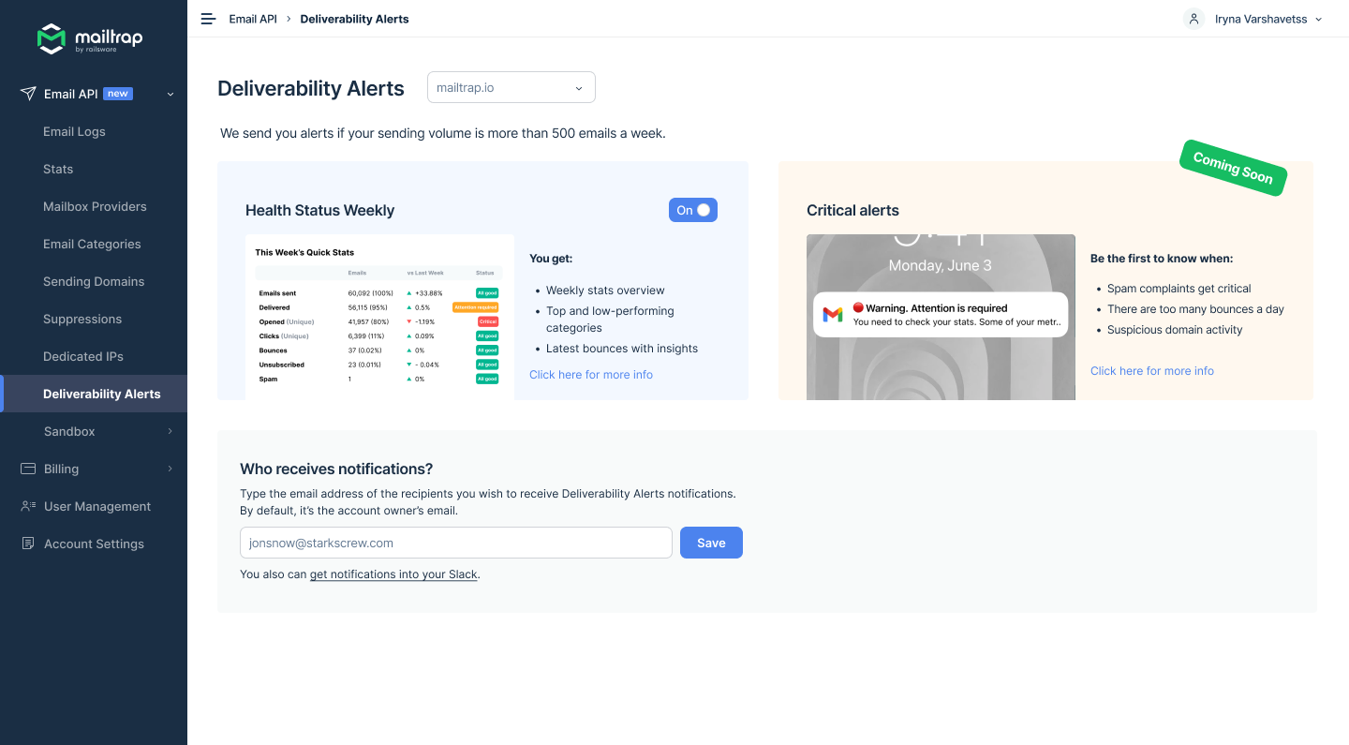Open Sandbox sidebar item
Image resolution: width=1349 pixels, height=745 pixels.
point(69,431)
